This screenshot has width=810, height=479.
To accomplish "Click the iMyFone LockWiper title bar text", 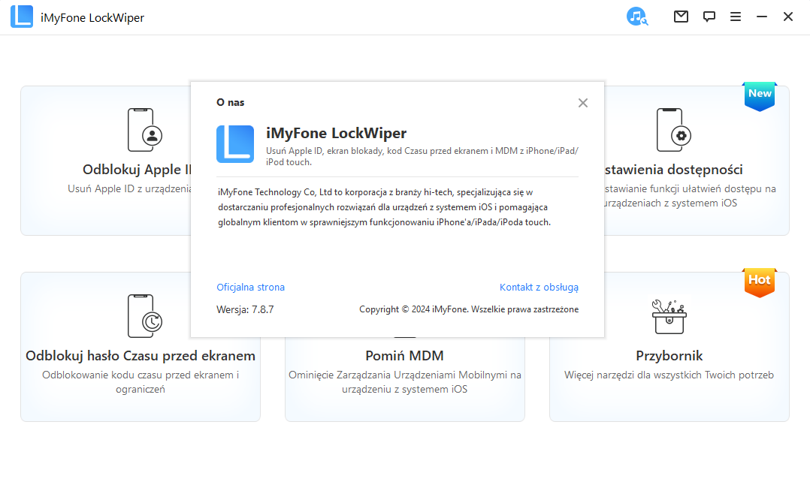I will coord(92,17).
